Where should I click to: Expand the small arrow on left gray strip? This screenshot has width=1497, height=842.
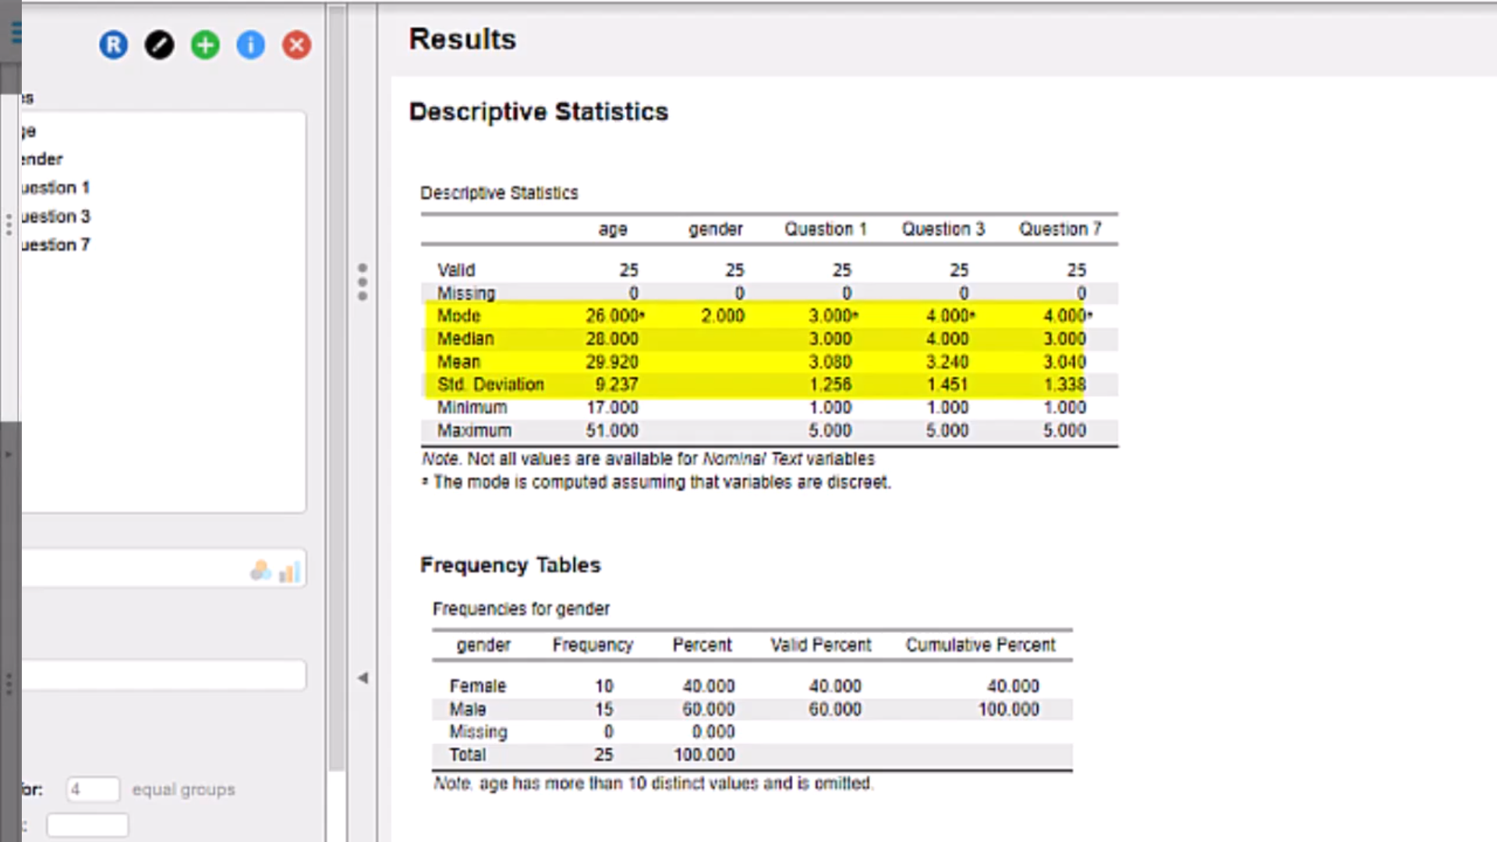click(x=9, y=455)
